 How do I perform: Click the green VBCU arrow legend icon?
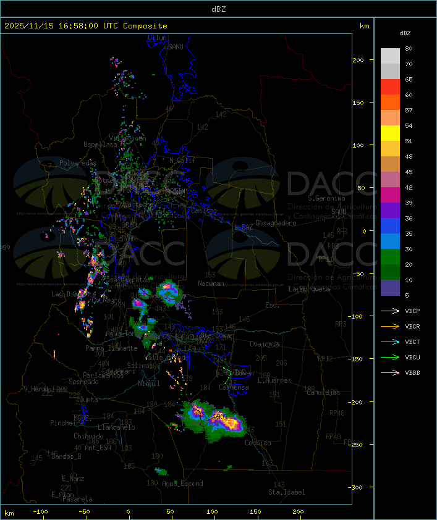pos(390,357)
